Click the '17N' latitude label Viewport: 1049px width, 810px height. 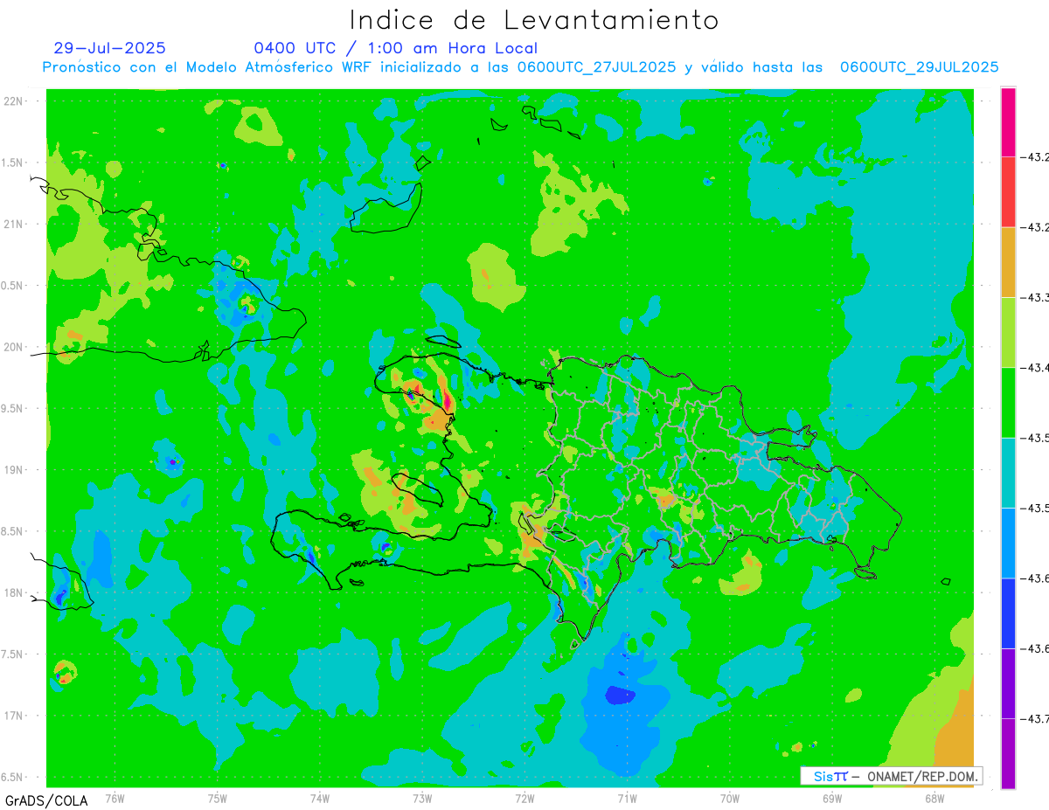tap(13, 716)
